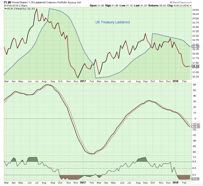Click the 34.50 price axis label
The width and height of the screenshot is (203, 186).
(x=196, y=10)
